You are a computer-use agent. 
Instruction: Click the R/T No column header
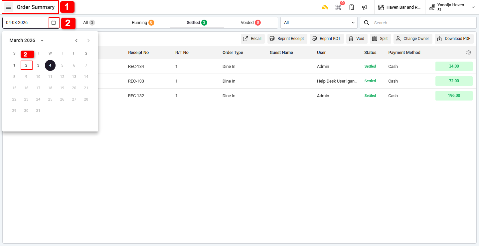point(182,53)
